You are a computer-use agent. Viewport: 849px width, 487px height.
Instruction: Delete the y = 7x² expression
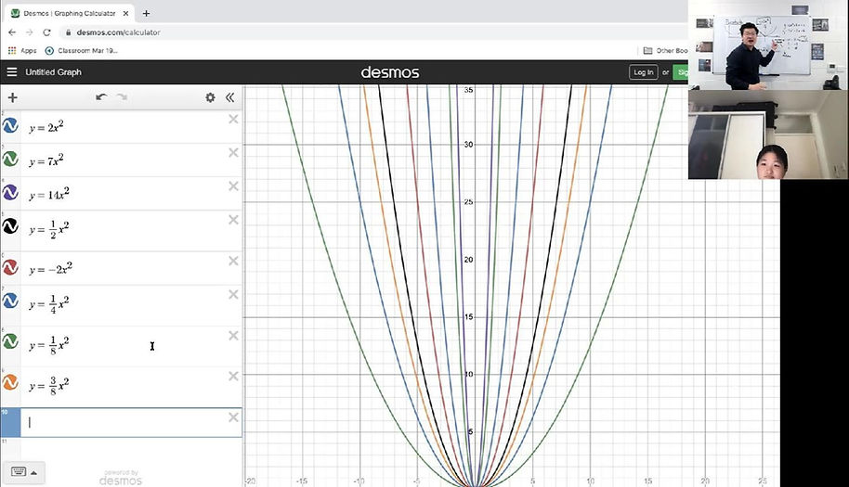tap(233, 152)
